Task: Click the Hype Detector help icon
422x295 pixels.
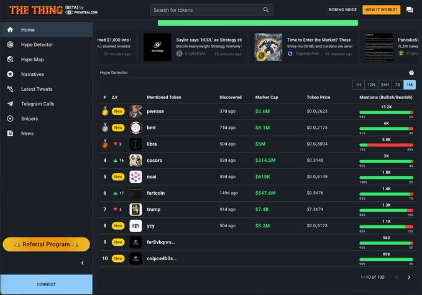Action: click(x=411, y=73)
